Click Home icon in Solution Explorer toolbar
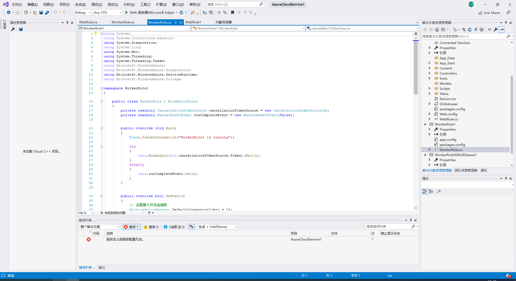Viewport: 516px width, 281px height. (x=437, y=29)
